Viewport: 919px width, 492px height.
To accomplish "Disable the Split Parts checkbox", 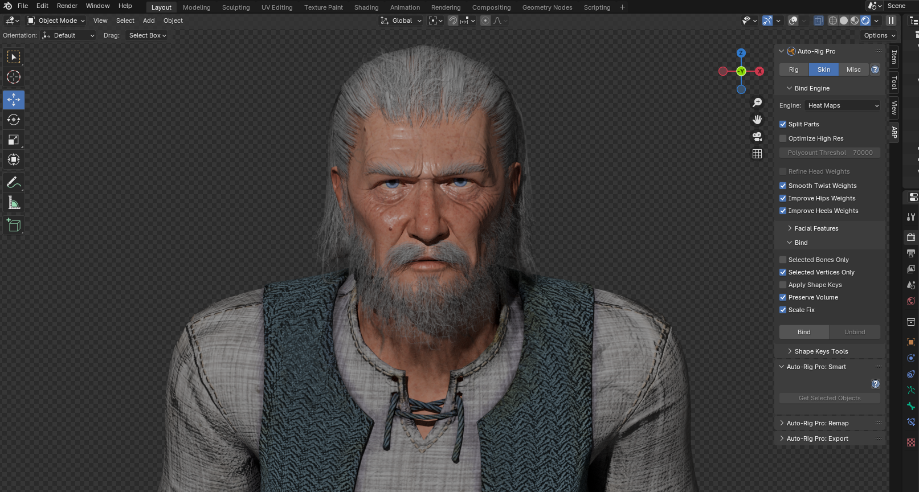I will (783, 124).
